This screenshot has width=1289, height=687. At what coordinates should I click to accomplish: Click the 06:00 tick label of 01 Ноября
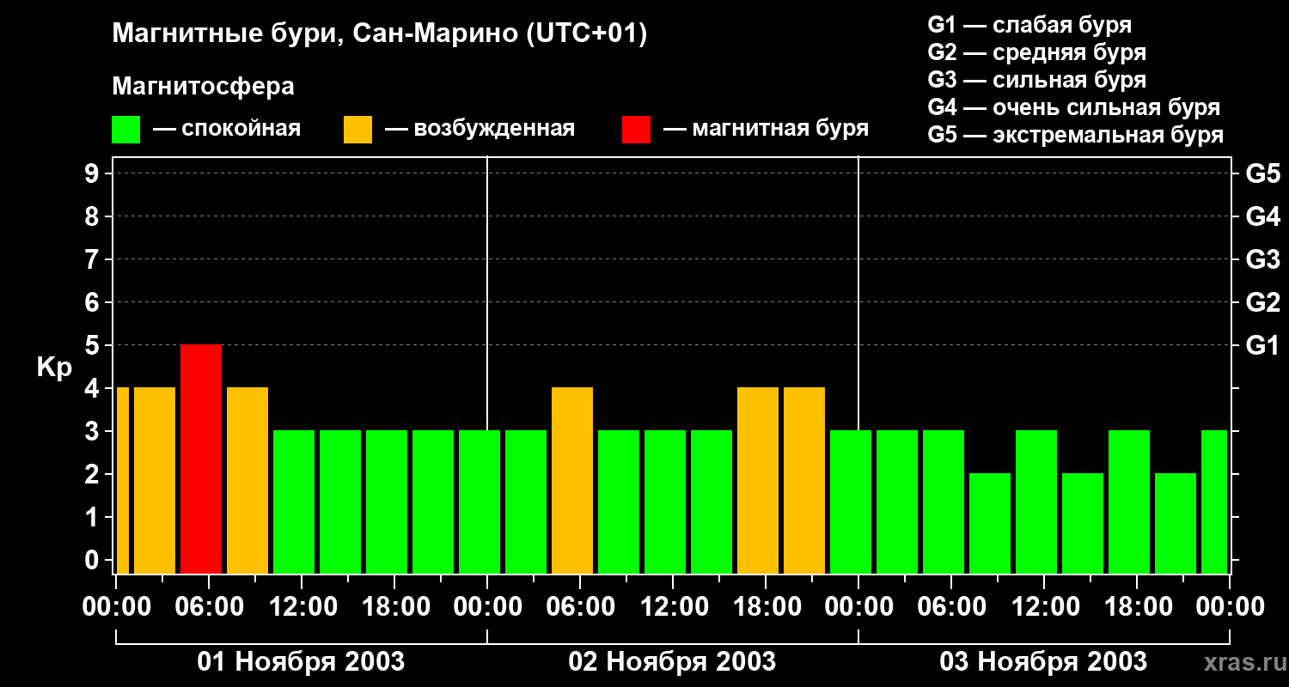[209, 606]
